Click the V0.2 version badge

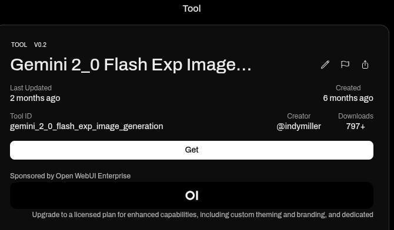(x=40, y=45)
